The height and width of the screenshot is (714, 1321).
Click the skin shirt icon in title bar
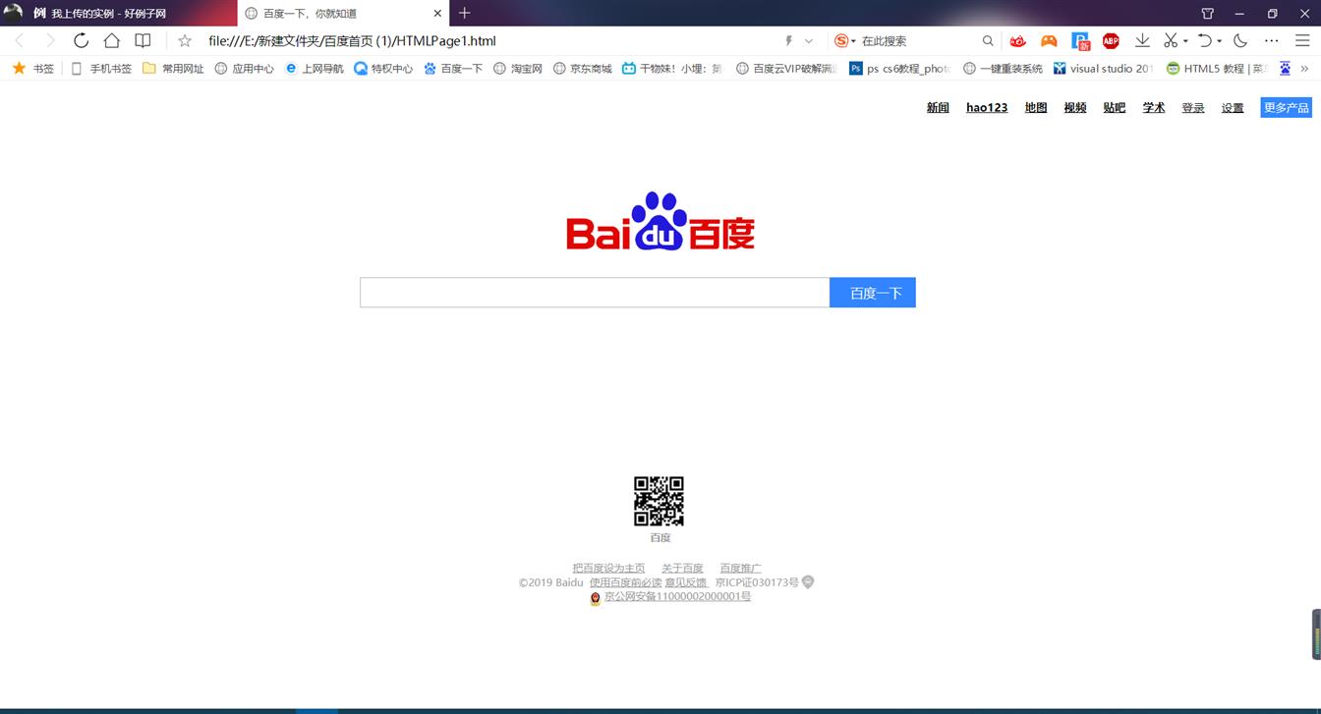pos(1207,13)
